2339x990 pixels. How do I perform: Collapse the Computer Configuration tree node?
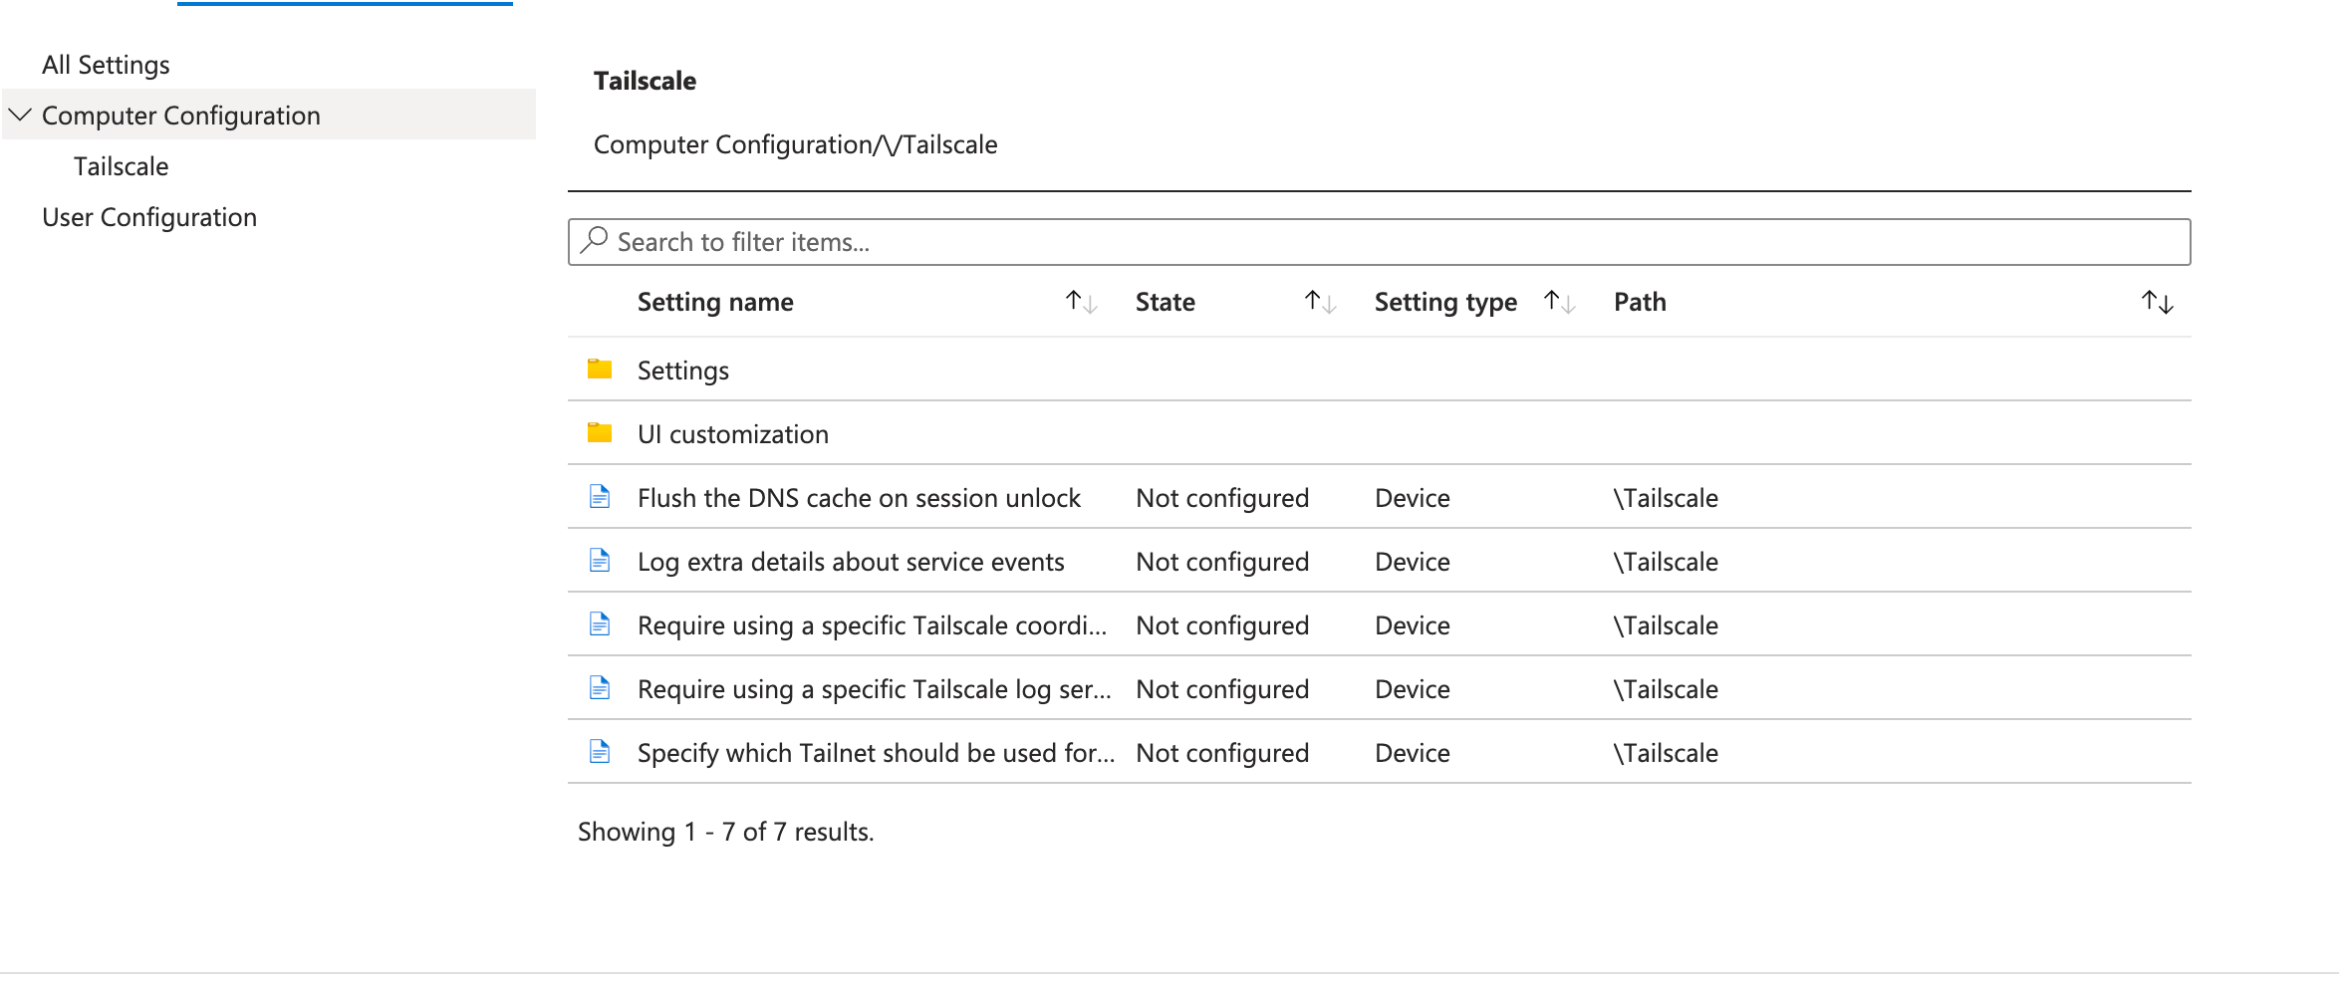point(20,116)
